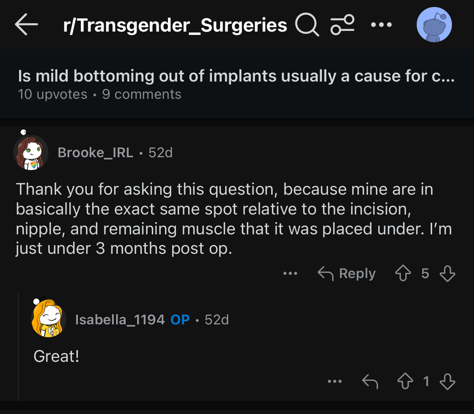Screen dimensions: 474x414
Task: Reply to Brooke_IRL's comment
Action: click(x=346, y=273)
